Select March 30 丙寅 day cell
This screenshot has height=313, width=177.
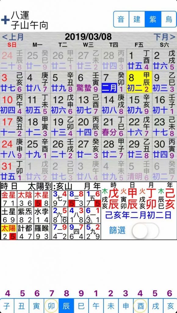[x=165, y=148]
